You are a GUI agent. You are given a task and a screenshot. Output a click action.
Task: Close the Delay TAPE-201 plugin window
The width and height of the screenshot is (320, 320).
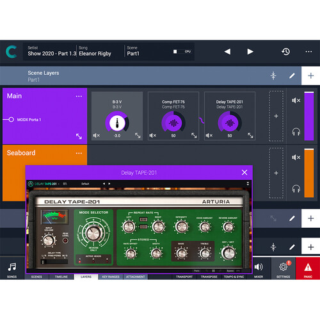244,172
